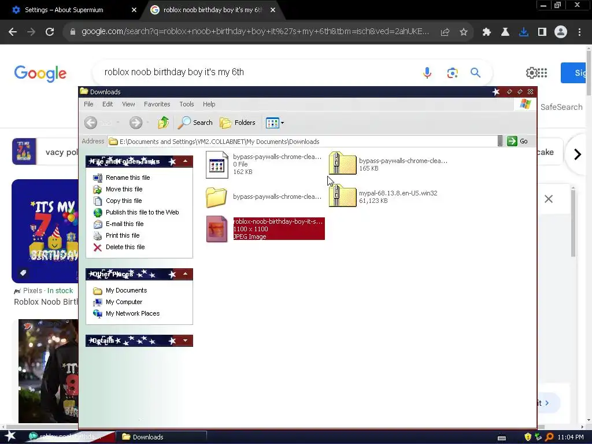Open the Favorites menu
Viewport: 592px width, 444px height.
point(157,104)
